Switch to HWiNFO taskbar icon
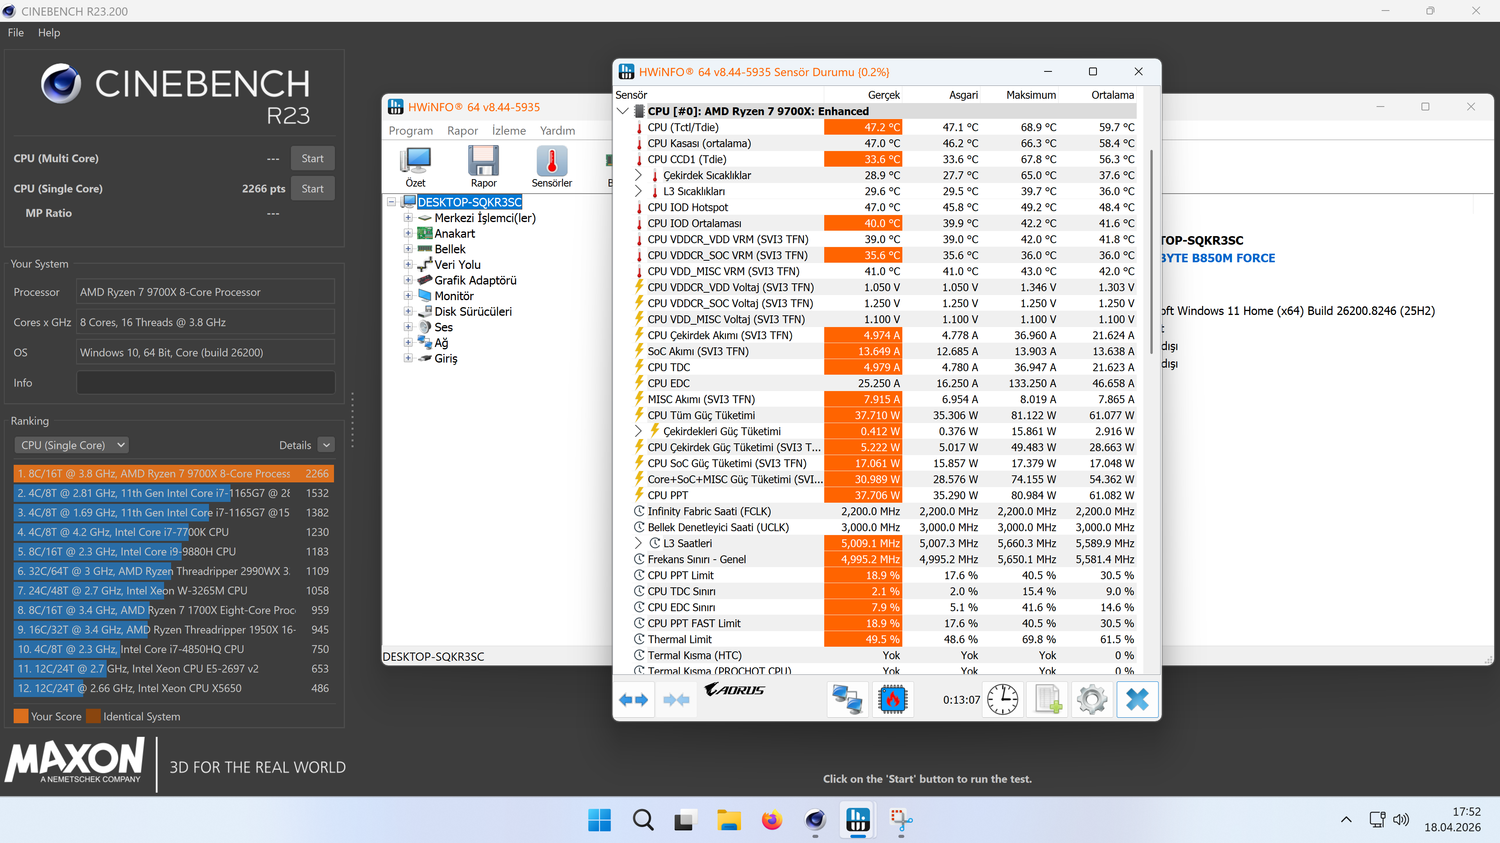 coord(858,820)
